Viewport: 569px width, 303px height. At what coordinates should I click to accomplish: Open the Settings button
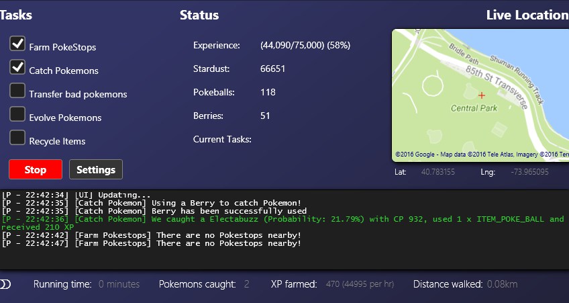tap(96, 169)
